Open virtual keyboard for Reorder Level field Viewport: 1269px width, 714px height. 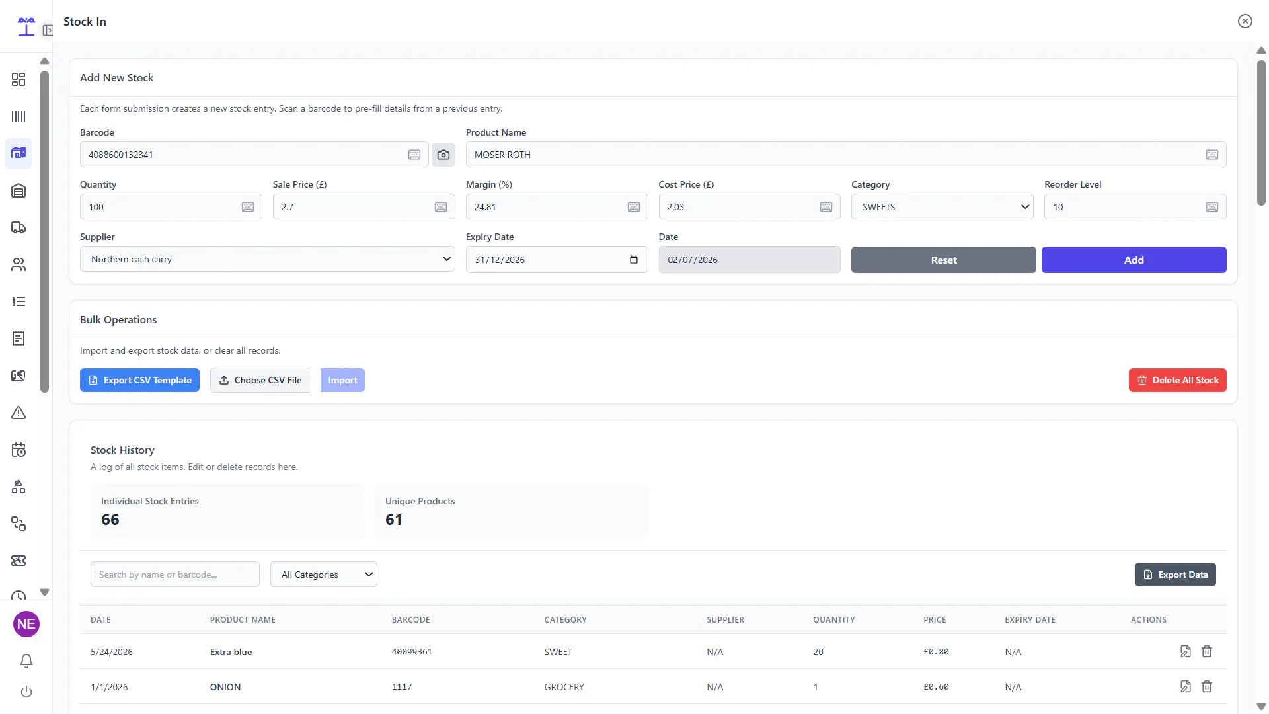pos(1212,207)
